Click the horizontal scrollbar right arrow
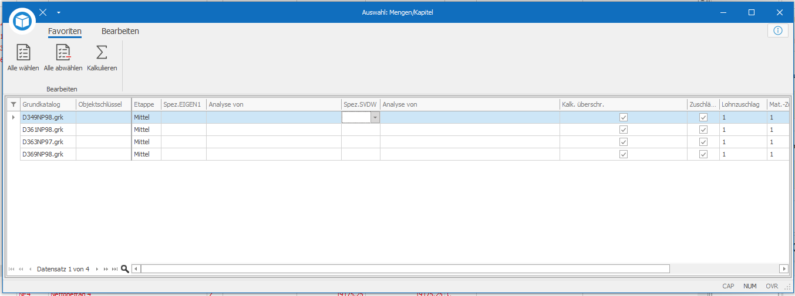 coord(783,269)
